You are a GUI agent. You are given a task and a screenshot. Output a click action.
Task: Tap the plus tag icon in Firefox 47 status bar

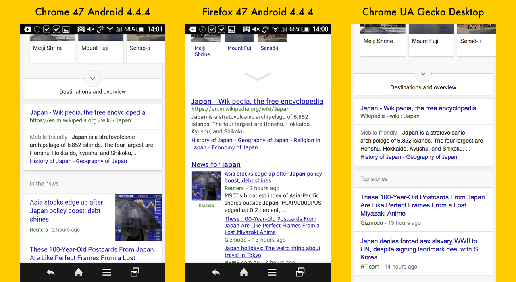coord(193,29)
